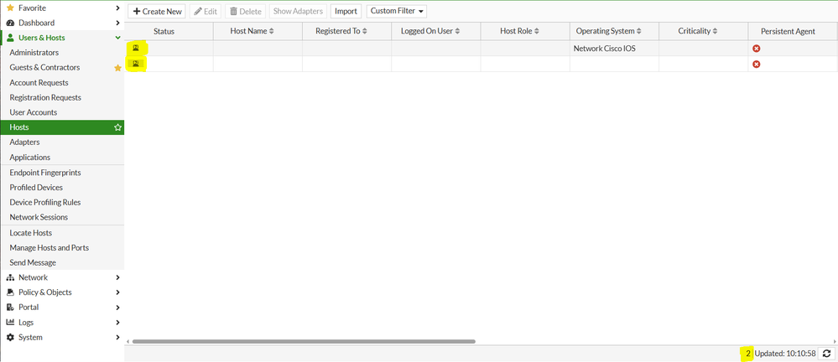Expand the Logs menu chevron
This screenshot has width=838, height=362.
(117, 323)
